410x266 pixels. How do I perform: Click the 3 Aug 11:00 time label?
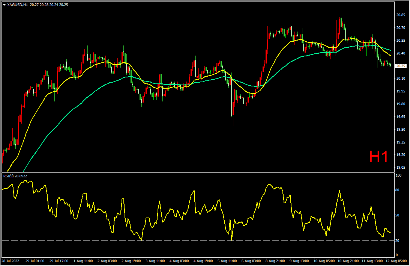[155, 261]
